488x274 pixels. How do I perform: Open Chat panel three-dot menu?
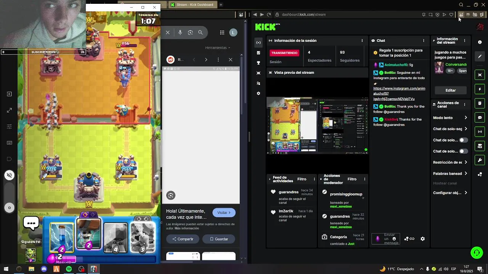pyautogui.click(x=423, y=40)
